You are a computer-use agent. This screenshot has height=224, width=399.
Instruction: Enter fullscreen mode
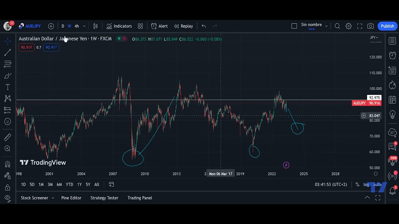(360, 26)
